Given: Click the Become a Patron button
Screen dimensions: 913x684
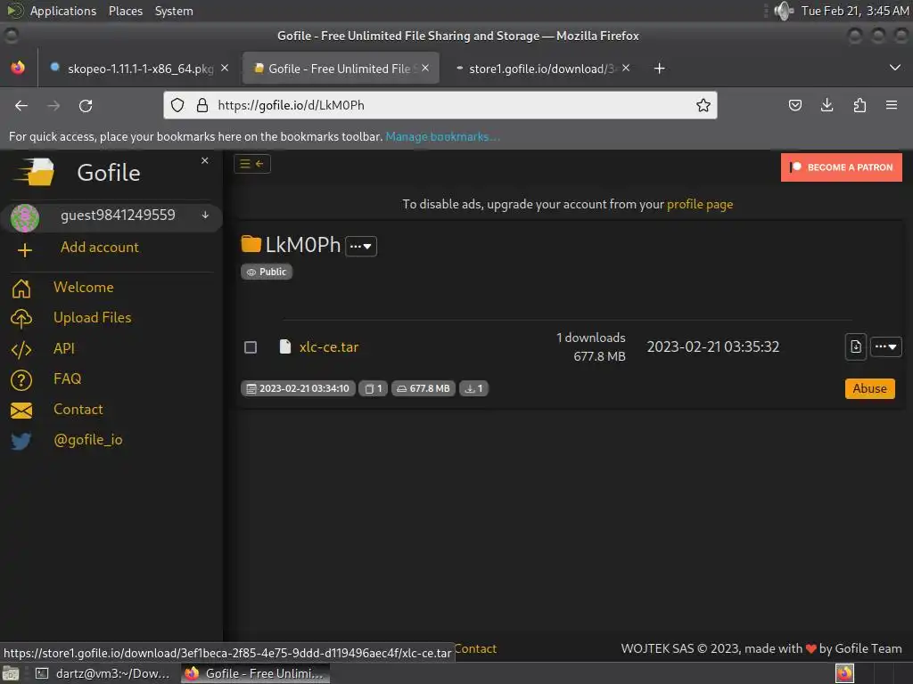Looking at the screenshot, I should (x=842, y=167).
